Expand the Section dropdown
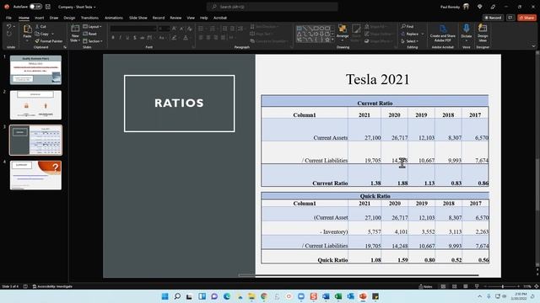This screenshot has height=303, width=540. pyautogui.click(x=93, y=41)
